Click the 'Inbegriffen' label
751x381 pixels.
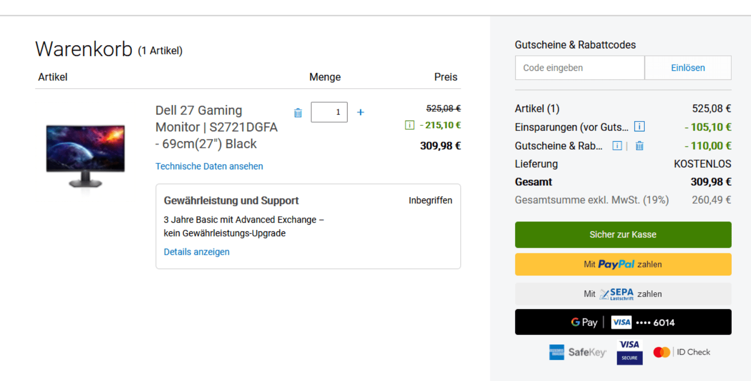pyautogui.click(x=430, y=200)
